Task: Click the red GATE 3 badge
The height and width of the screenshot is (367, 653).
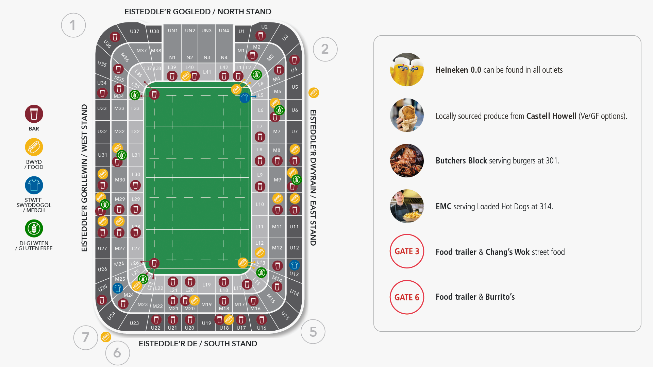Action: click(407, 251)
